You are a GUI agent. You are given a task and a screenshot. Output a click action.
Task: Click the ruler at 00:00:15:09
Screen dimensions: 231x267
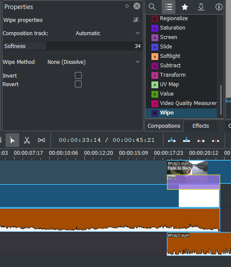(x=133, y=153)
